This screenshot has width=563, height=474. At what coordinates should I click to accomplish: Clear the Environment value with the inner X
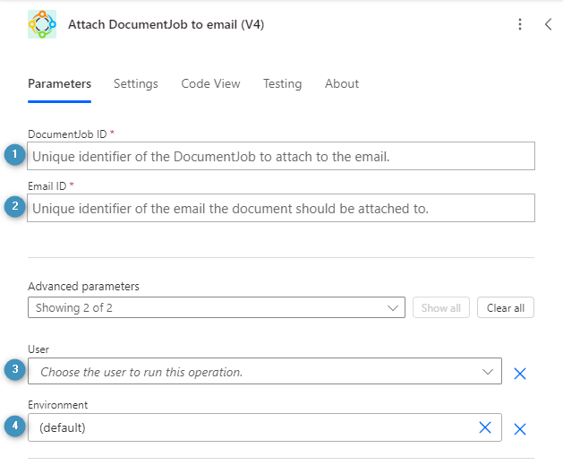point(485,427)
